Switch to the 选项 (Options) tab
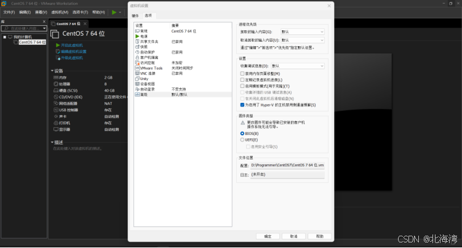The image size is (462, 248). pos(148,15)
